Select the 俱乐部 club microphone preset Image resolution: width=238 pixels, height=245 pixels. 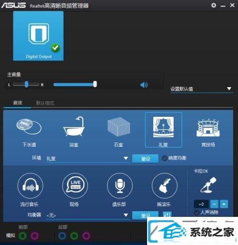click(120, 186)
